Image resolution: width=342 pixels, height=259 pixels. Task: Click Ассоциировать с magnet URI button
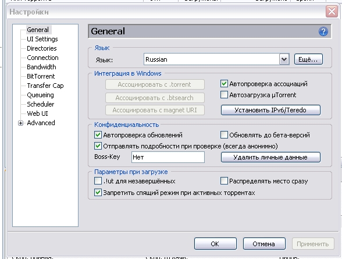(x=155, y=110)
